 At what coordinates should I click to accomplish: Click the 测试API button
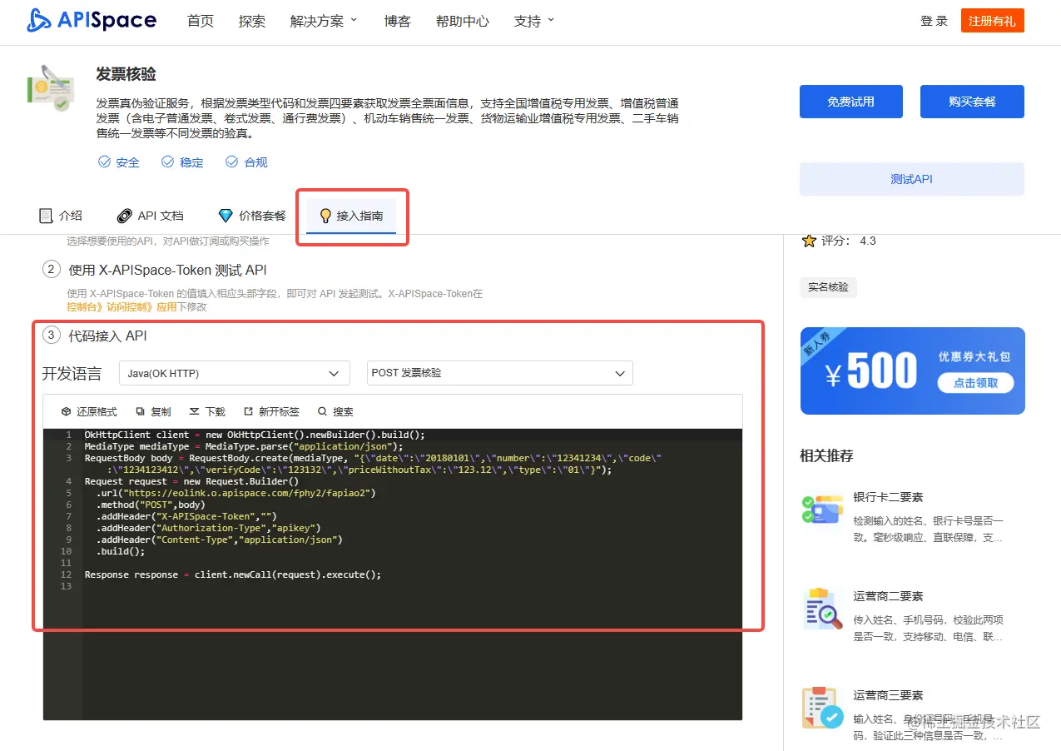[912, 179]
